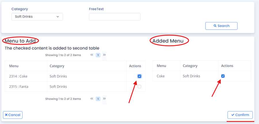Click Category column header in Added Menu table
This screenshot has width=259, height=124.
point(190,66)
